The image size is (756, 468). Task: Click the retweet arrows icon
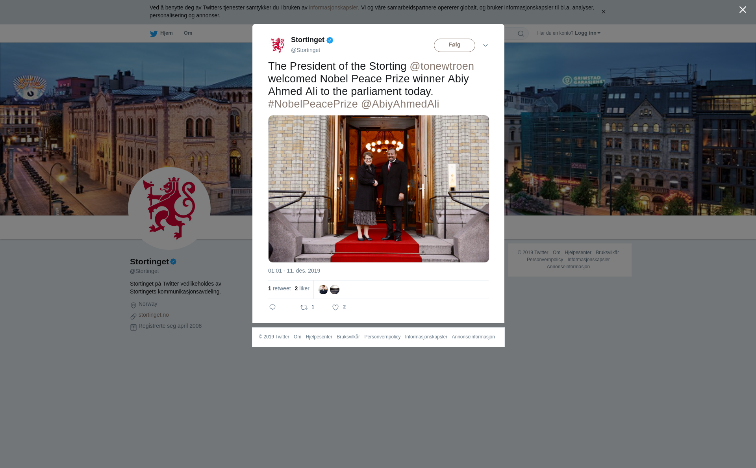[304, 307]
